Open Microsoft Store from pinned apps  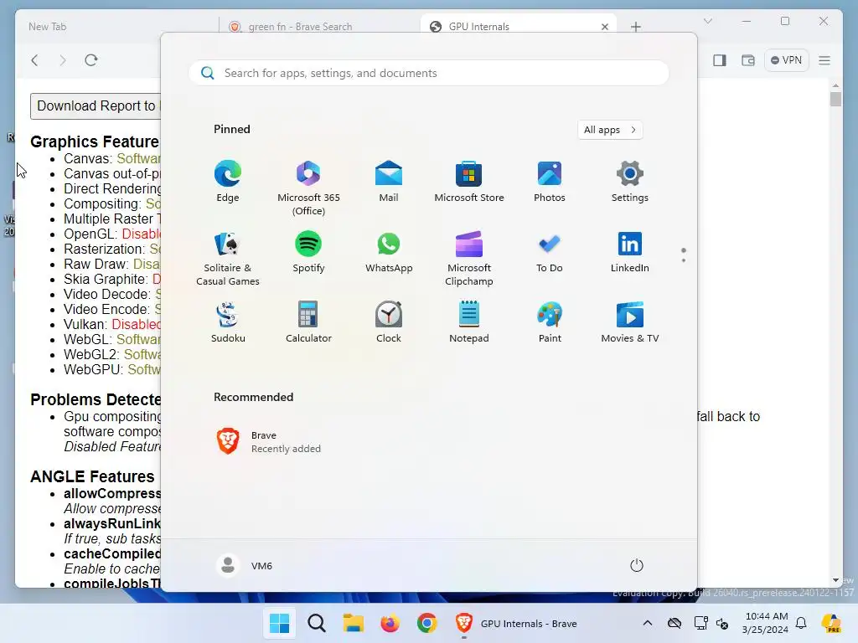(x=469, y=182)
